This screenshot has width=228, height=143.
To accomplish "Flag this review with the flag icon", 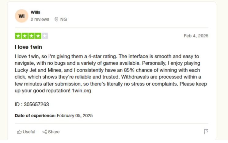I will pos(206,132).
